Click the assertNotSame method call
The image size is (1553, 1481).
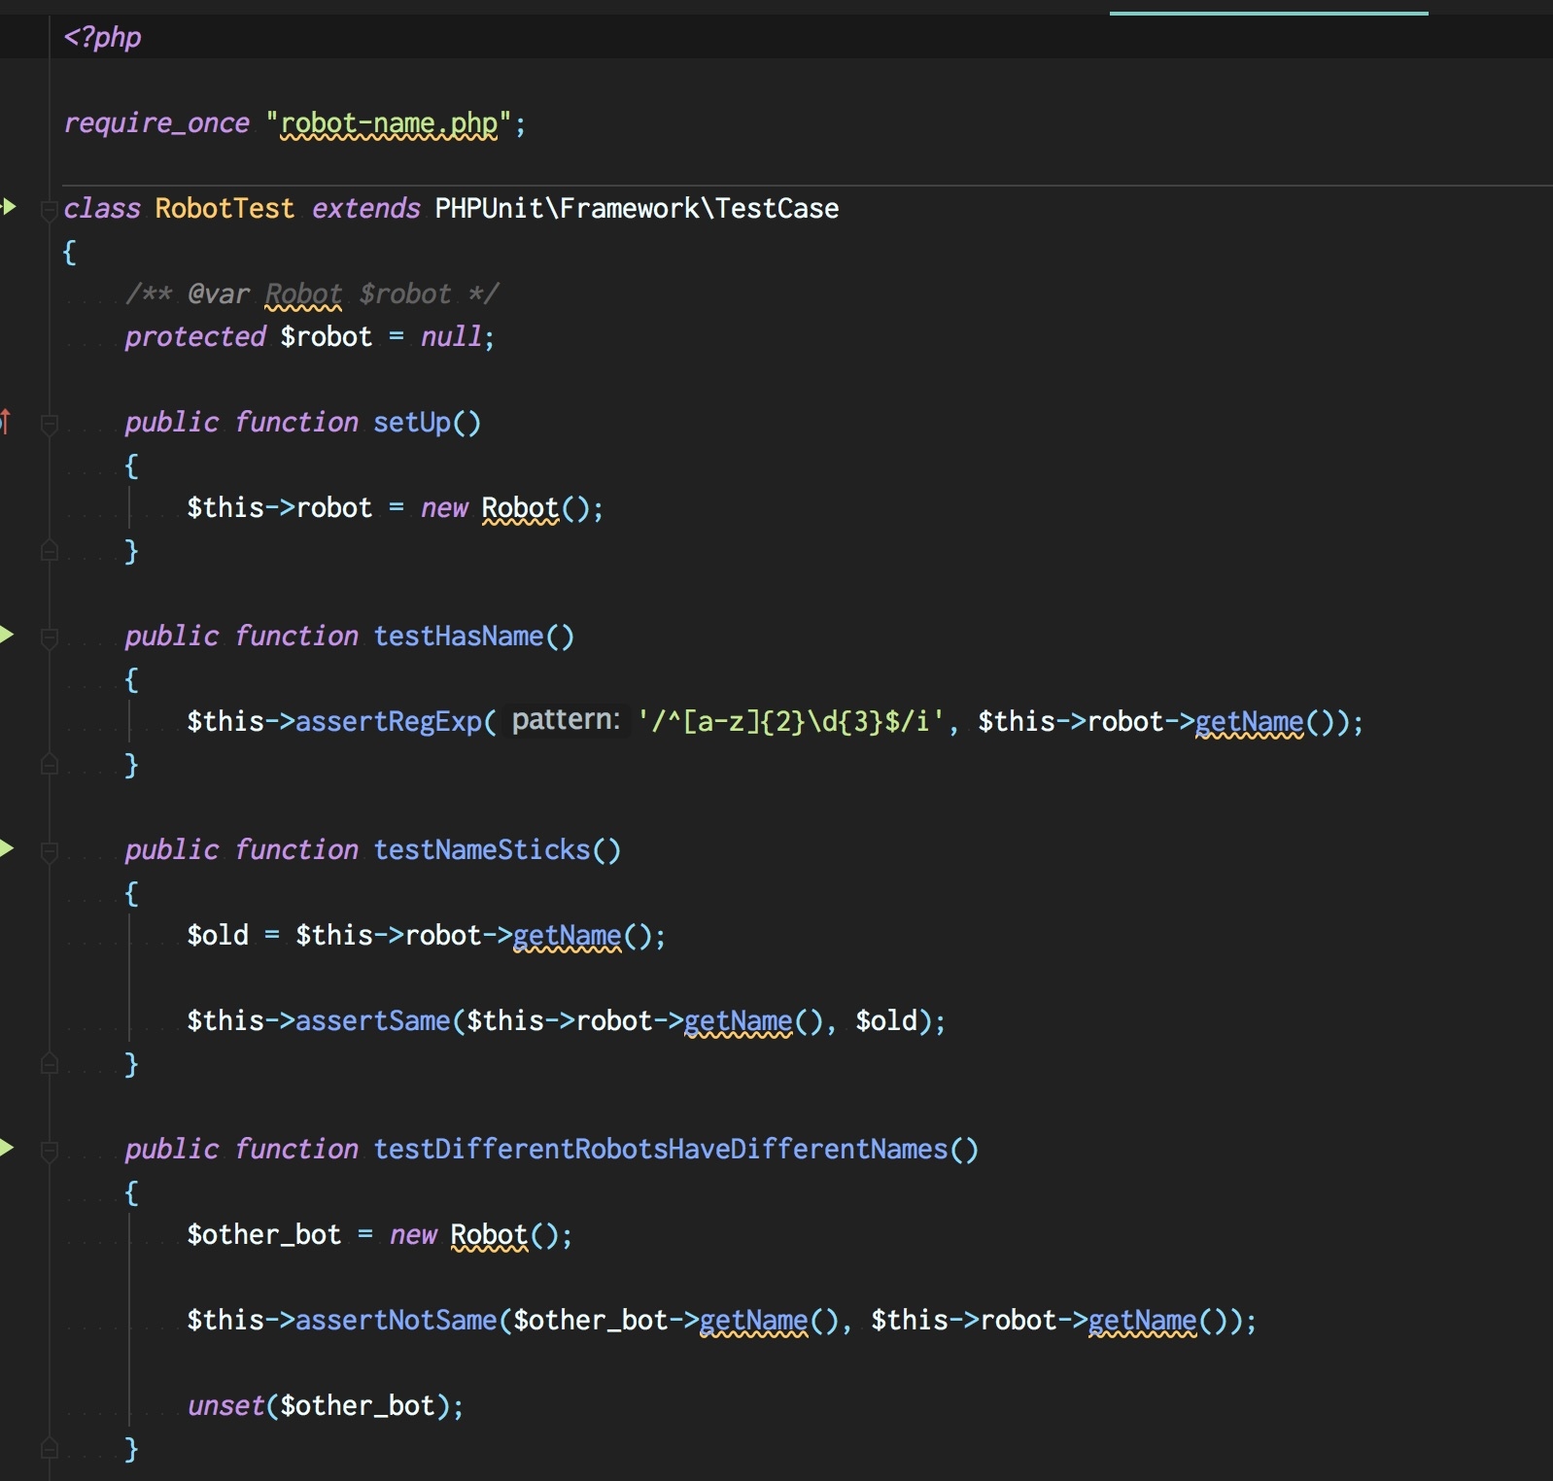pyautogui.click(x=397, y=1320)
